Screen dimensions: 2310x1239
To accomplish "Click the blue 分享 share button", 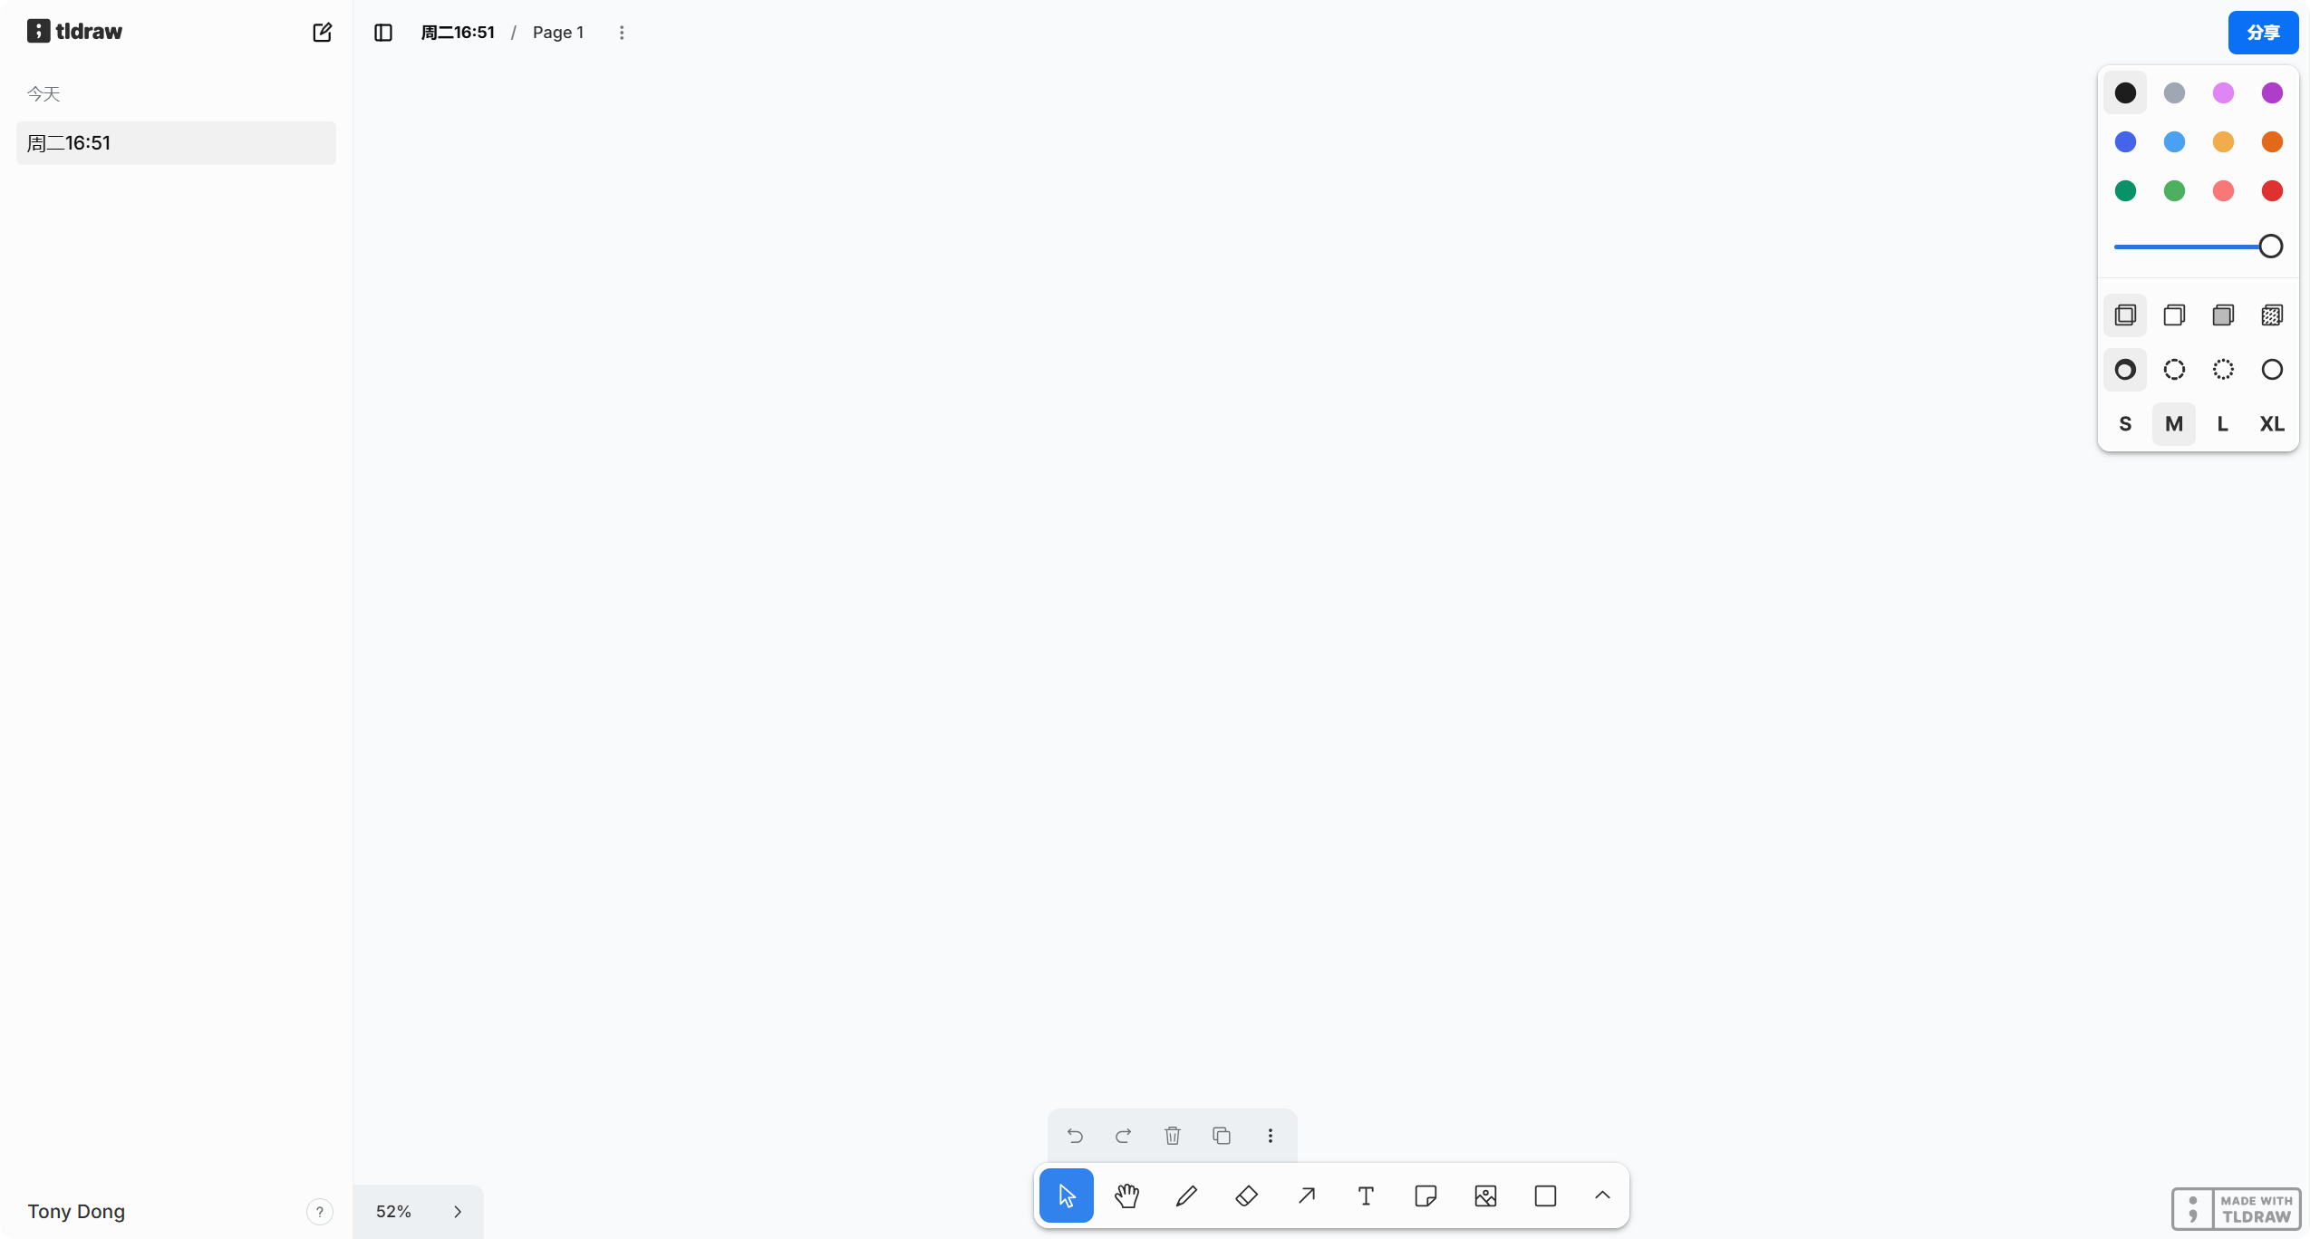I will [x=2263, y=33].
